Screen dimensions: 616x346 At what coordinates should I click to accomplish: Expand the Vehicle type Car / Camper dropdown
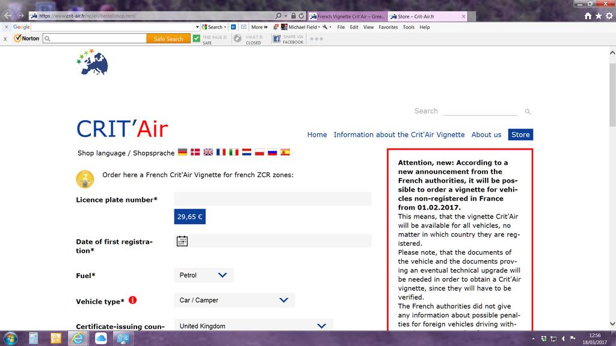[x=234, y=300]
